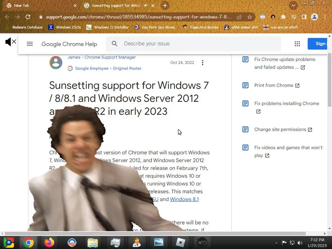
Task: Mute the tab via its speaker icon
Action: (146, 6)
